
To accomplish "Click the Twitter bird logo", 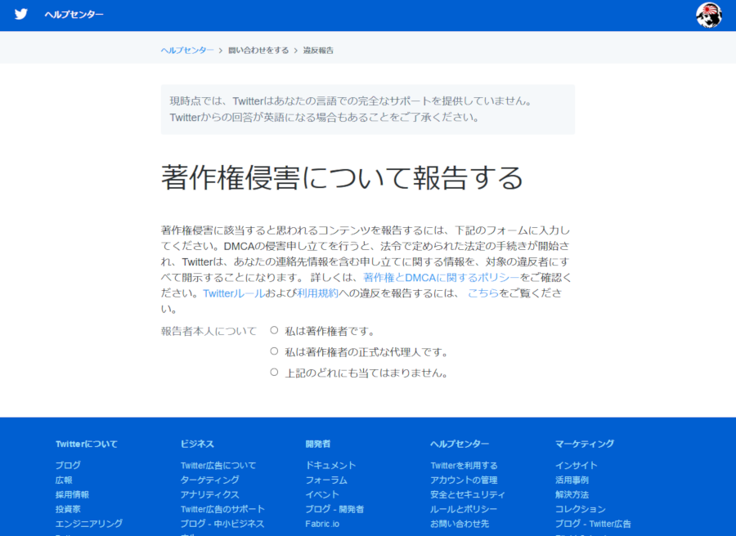I will pyautogui.click(x=21, y=14).
